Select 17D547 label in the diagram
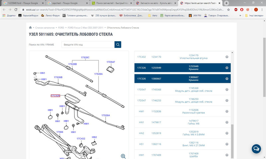266x159 pixels. (111, 62)
